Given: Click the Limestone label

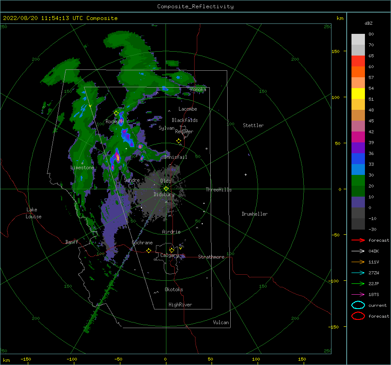Looking at the screenshot, I should pyautogui.click(x=82, y=168).
